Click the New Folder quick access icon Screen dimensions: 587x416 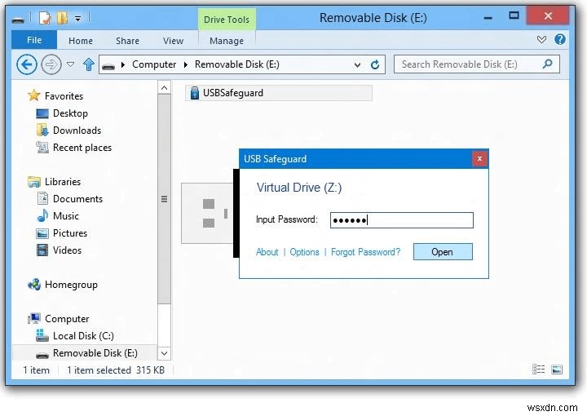[62, 18]
